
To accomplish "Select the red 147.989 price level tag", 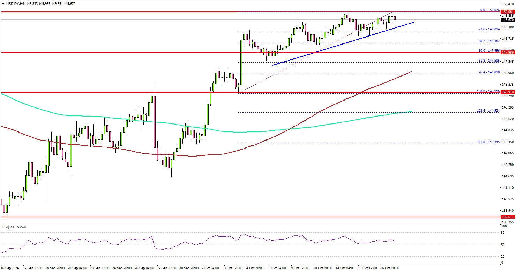I will 507,53.
